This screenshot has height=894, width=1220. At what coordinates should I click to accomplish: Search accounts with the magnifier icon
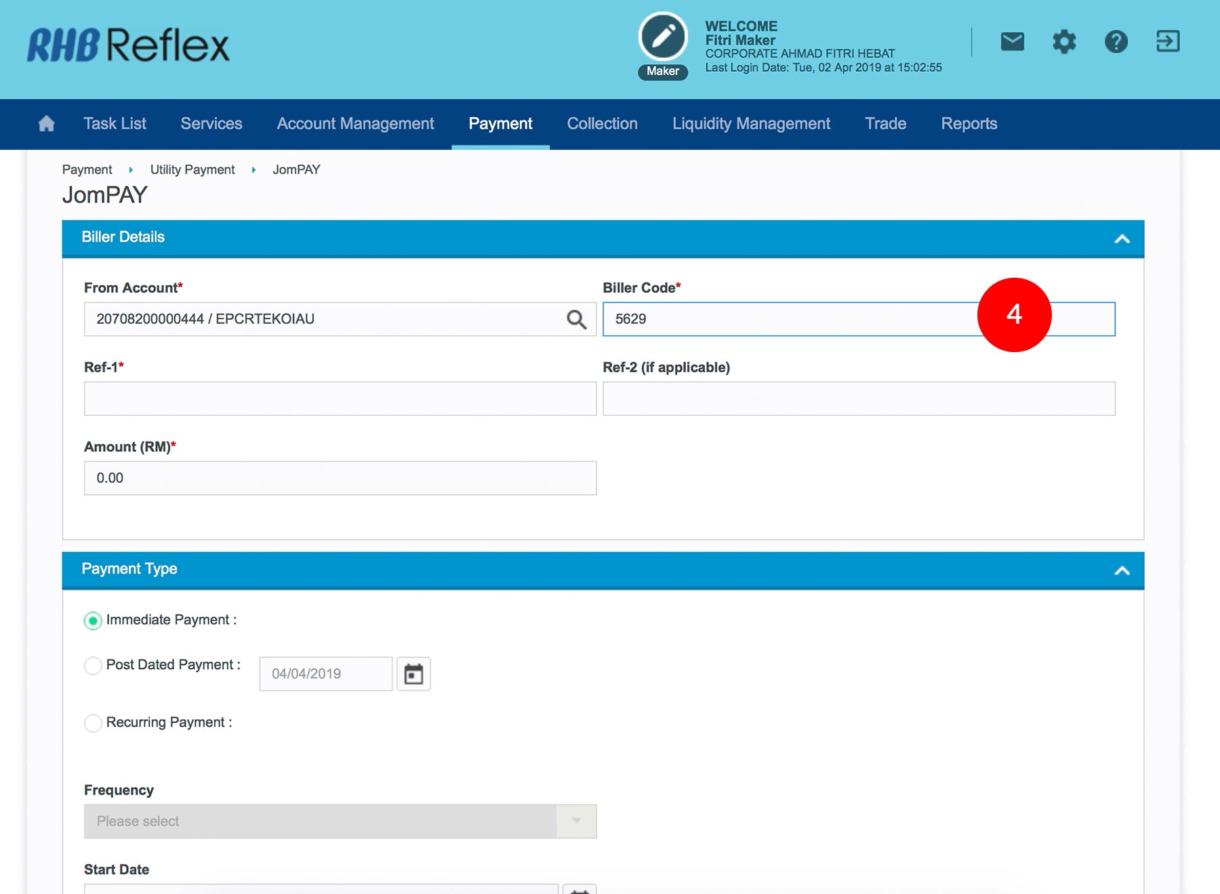point(576,319)
